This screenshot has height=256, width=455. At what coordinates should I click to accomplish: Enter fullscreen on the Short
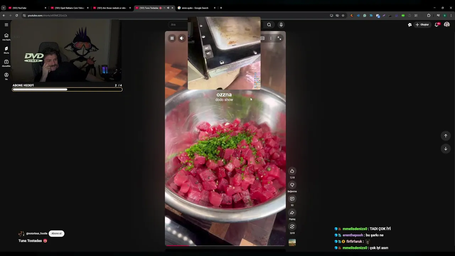tap(279, 38)
